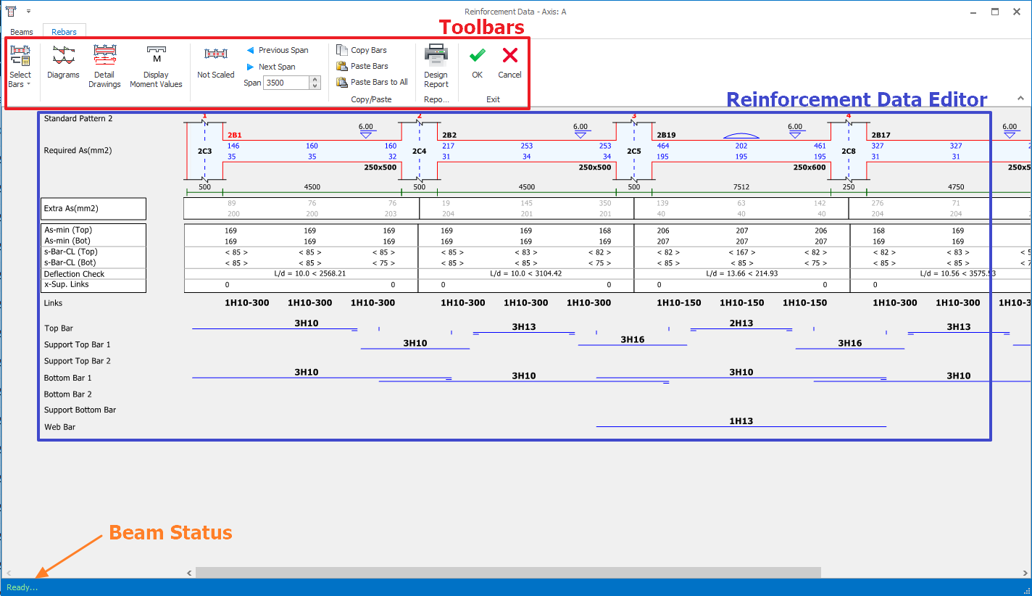This screenshot has height=596, width=1032.
Task: Collapse the ribbon using the top-right chevron
Action: (x=1021, y=97)
